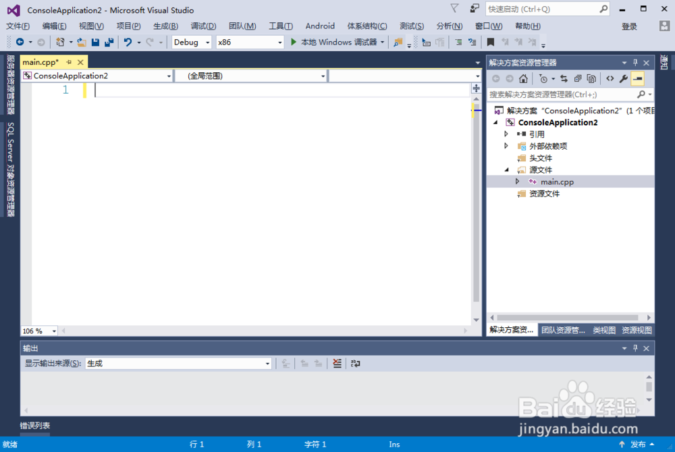Click Collapse All icon in Solution Explorer

pyautogui.click(x=578, y=79)
